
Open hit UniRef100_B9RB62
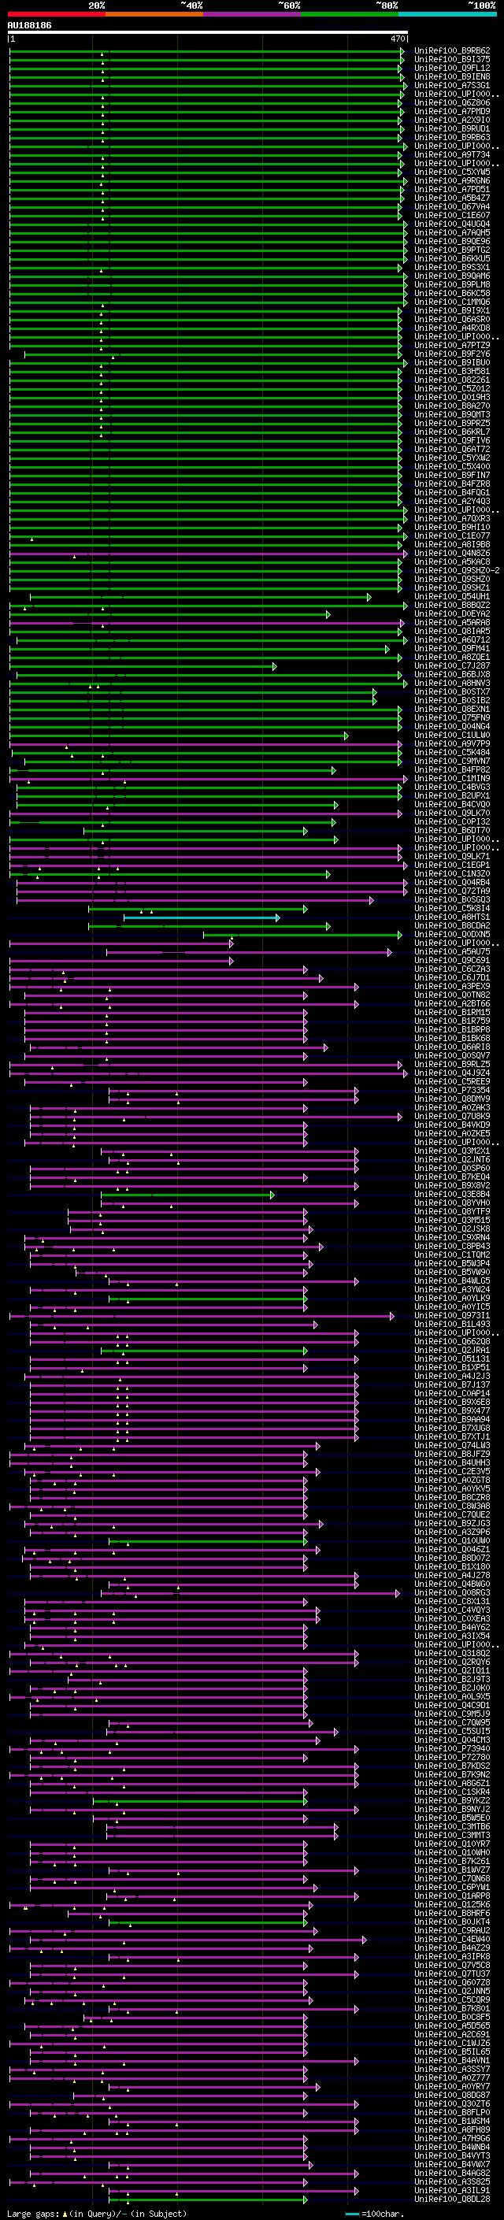pos(452,51)
